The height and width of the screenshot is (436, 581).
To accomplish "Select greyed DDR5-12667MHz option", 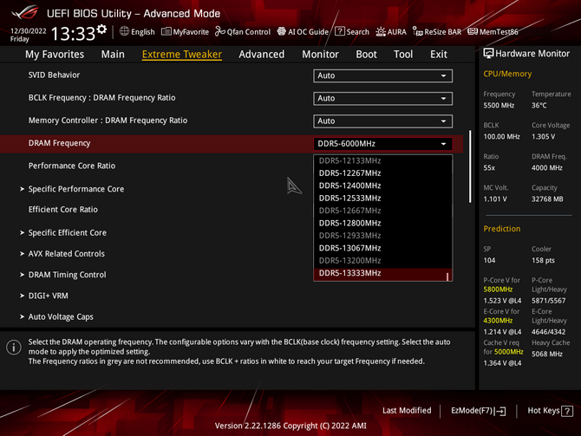I will point(382,211).
